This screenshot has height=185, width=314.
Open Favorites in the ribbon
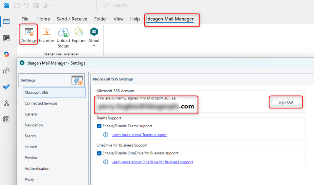46,35
